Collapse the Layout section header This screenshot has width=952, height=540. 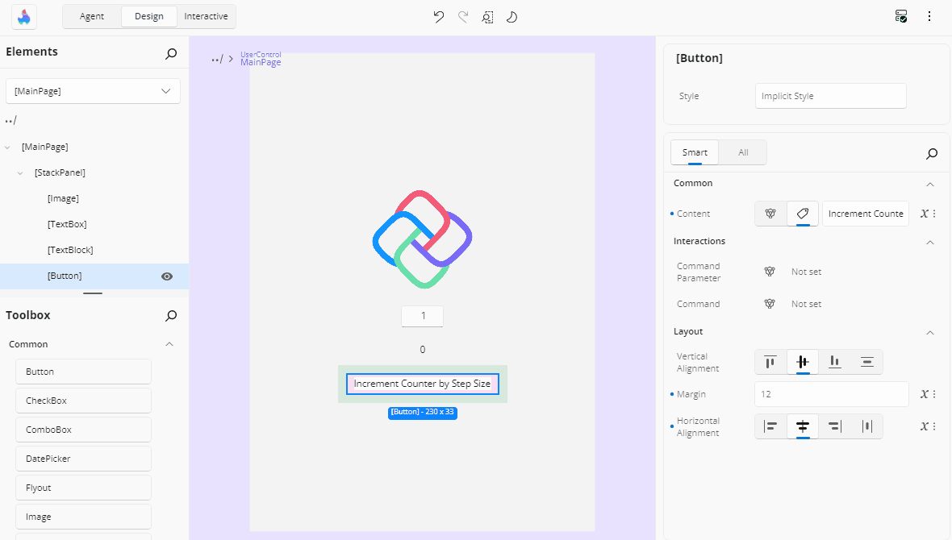coord(929,331)
